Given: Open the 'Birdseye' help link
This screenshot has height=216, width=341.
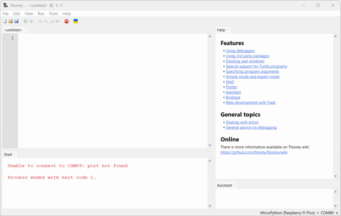Looking at the screenshot, I should point(233,97).
